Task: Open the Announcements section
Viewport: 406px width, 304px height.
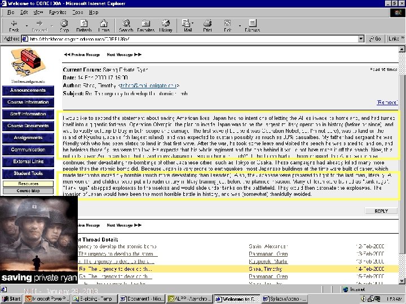Action: [x=28, y=91]
